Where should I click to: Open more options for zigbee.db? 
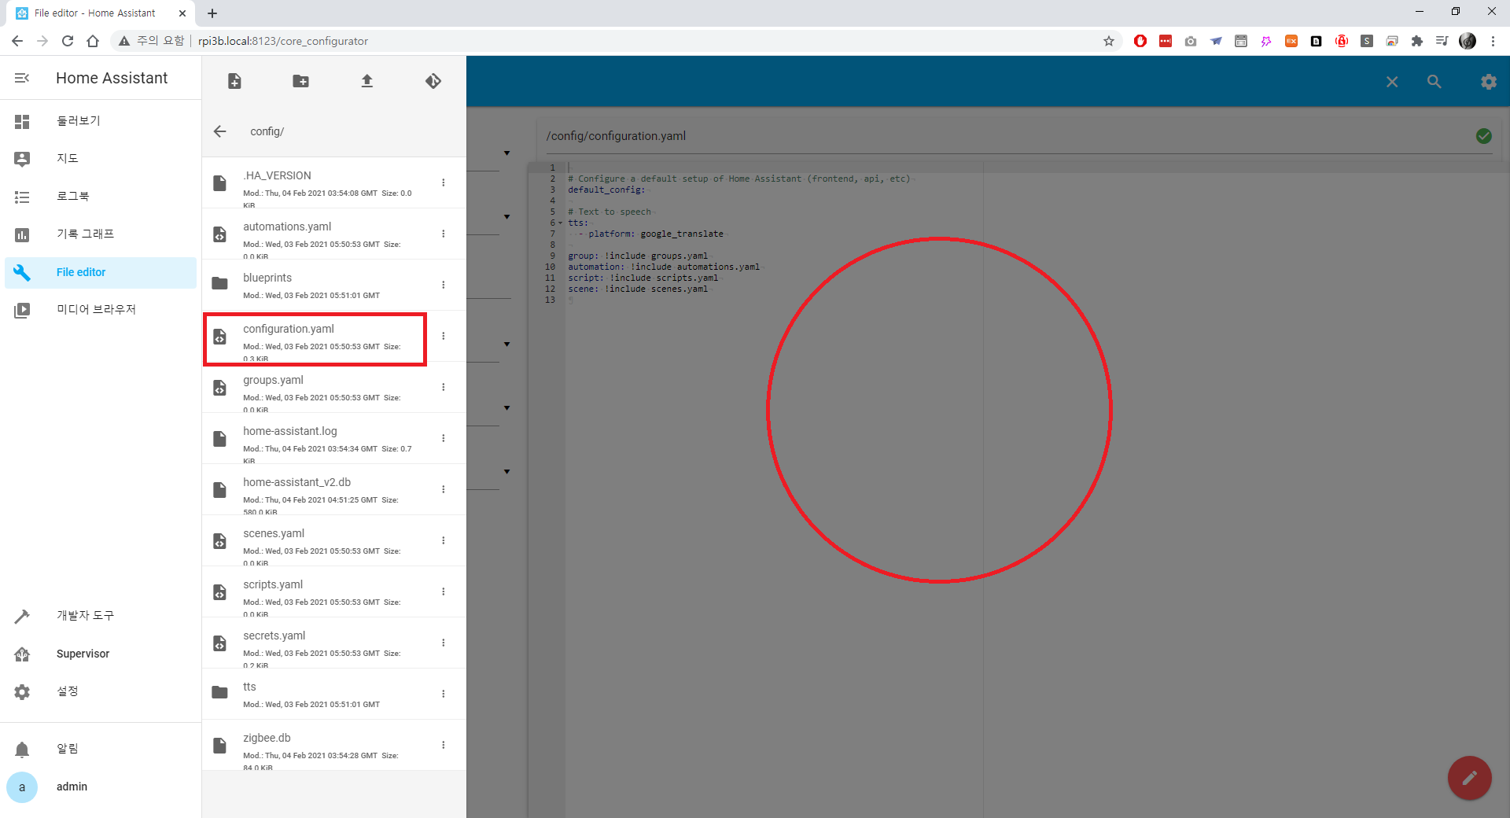point(444,745)
